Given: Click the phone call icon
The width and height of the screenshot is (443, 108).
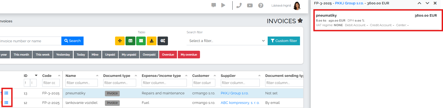Looking at the screenshot, I should click(x=239, y=5).
